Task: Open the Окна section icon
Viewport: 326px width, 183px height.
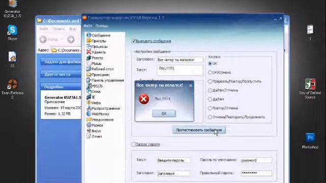Action: [89, 91]
